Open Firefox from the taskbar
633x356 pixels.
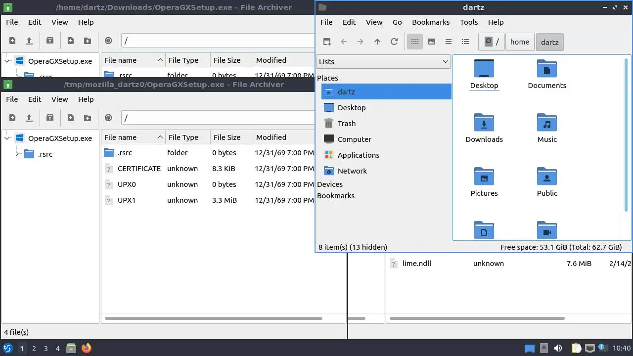(86, 348)
